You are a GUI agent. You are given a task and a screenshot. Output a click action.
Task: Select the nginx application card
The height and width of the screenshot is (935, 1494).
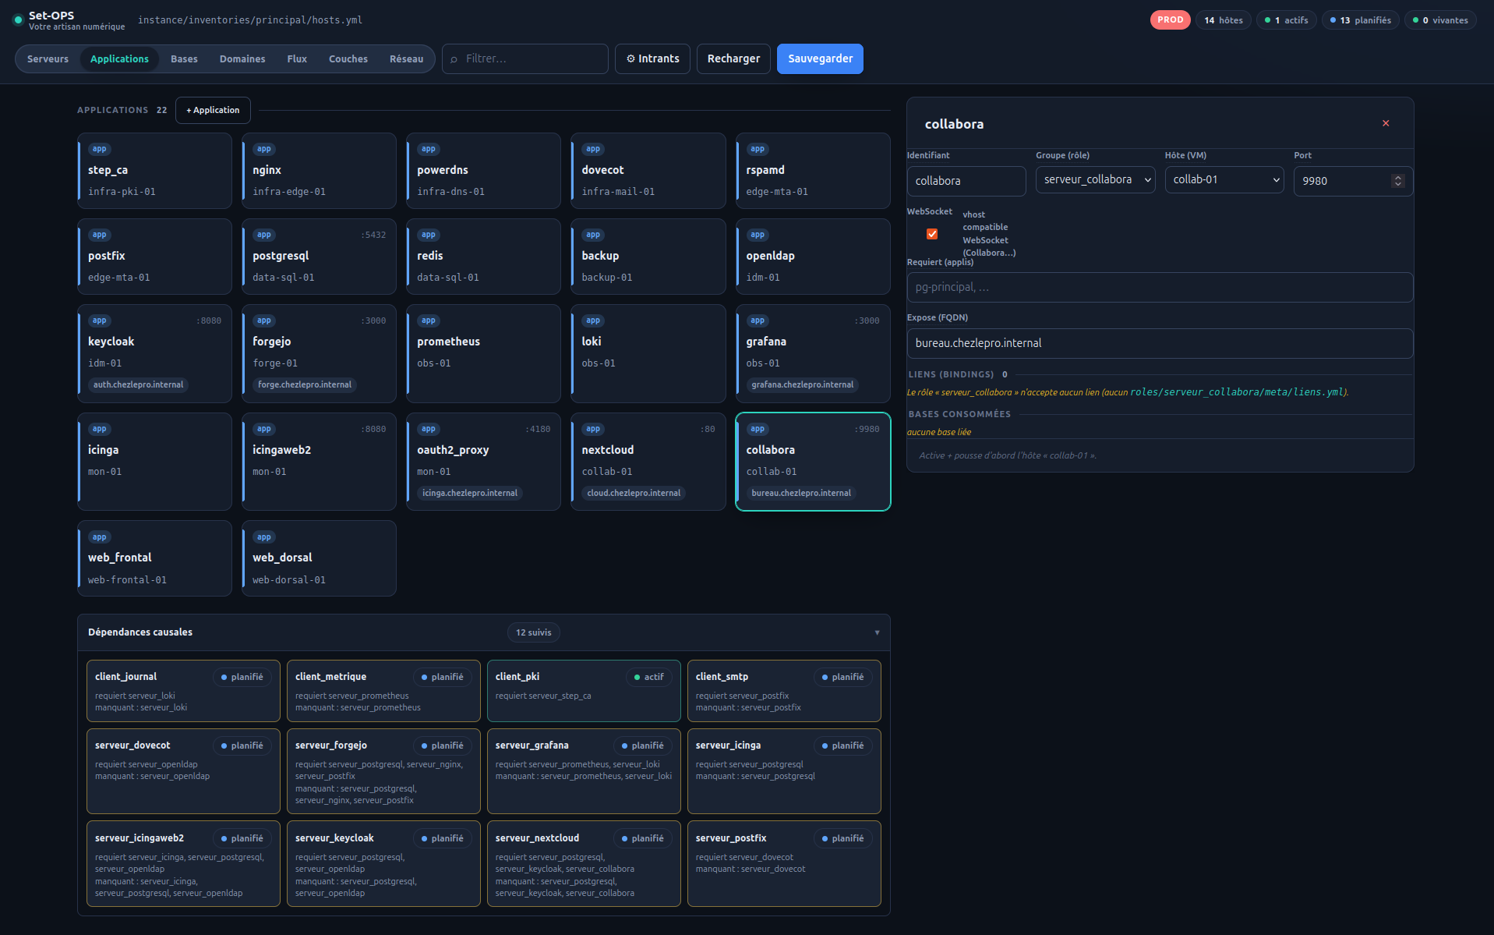(319, 171)
